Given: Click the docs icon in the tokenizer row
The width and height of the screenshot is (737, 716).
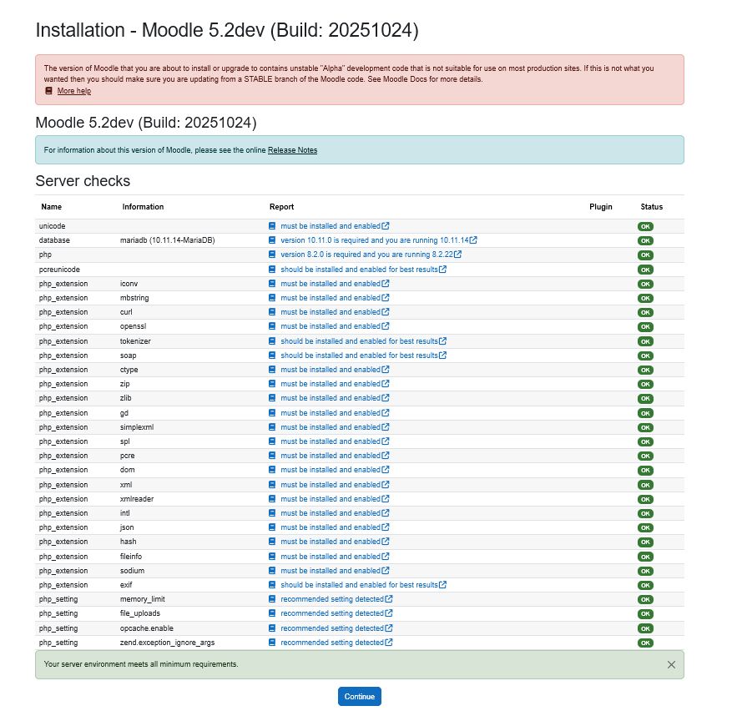Looking at the screenshot, I should (x=271, y=340).
